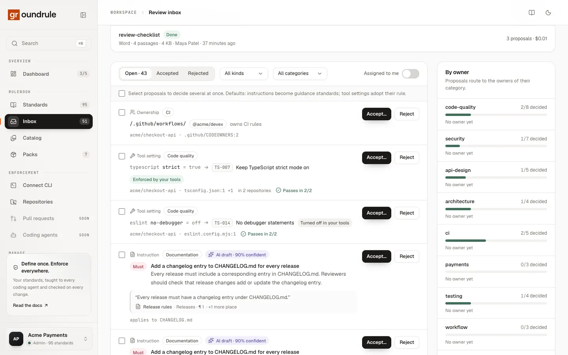The height and width of the screenshot is (355, 568).
Task: Open the docs book icon in header
Action: click(x=532, y=13)
